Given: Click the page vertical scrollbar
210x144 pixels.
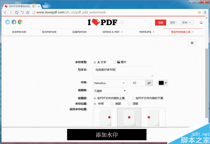Looking at the screenshot, I should 207,83.
